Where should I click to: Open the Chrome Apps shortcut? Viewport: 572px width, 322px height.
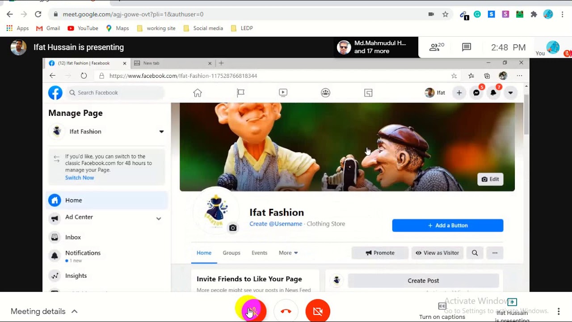[17, 28]
